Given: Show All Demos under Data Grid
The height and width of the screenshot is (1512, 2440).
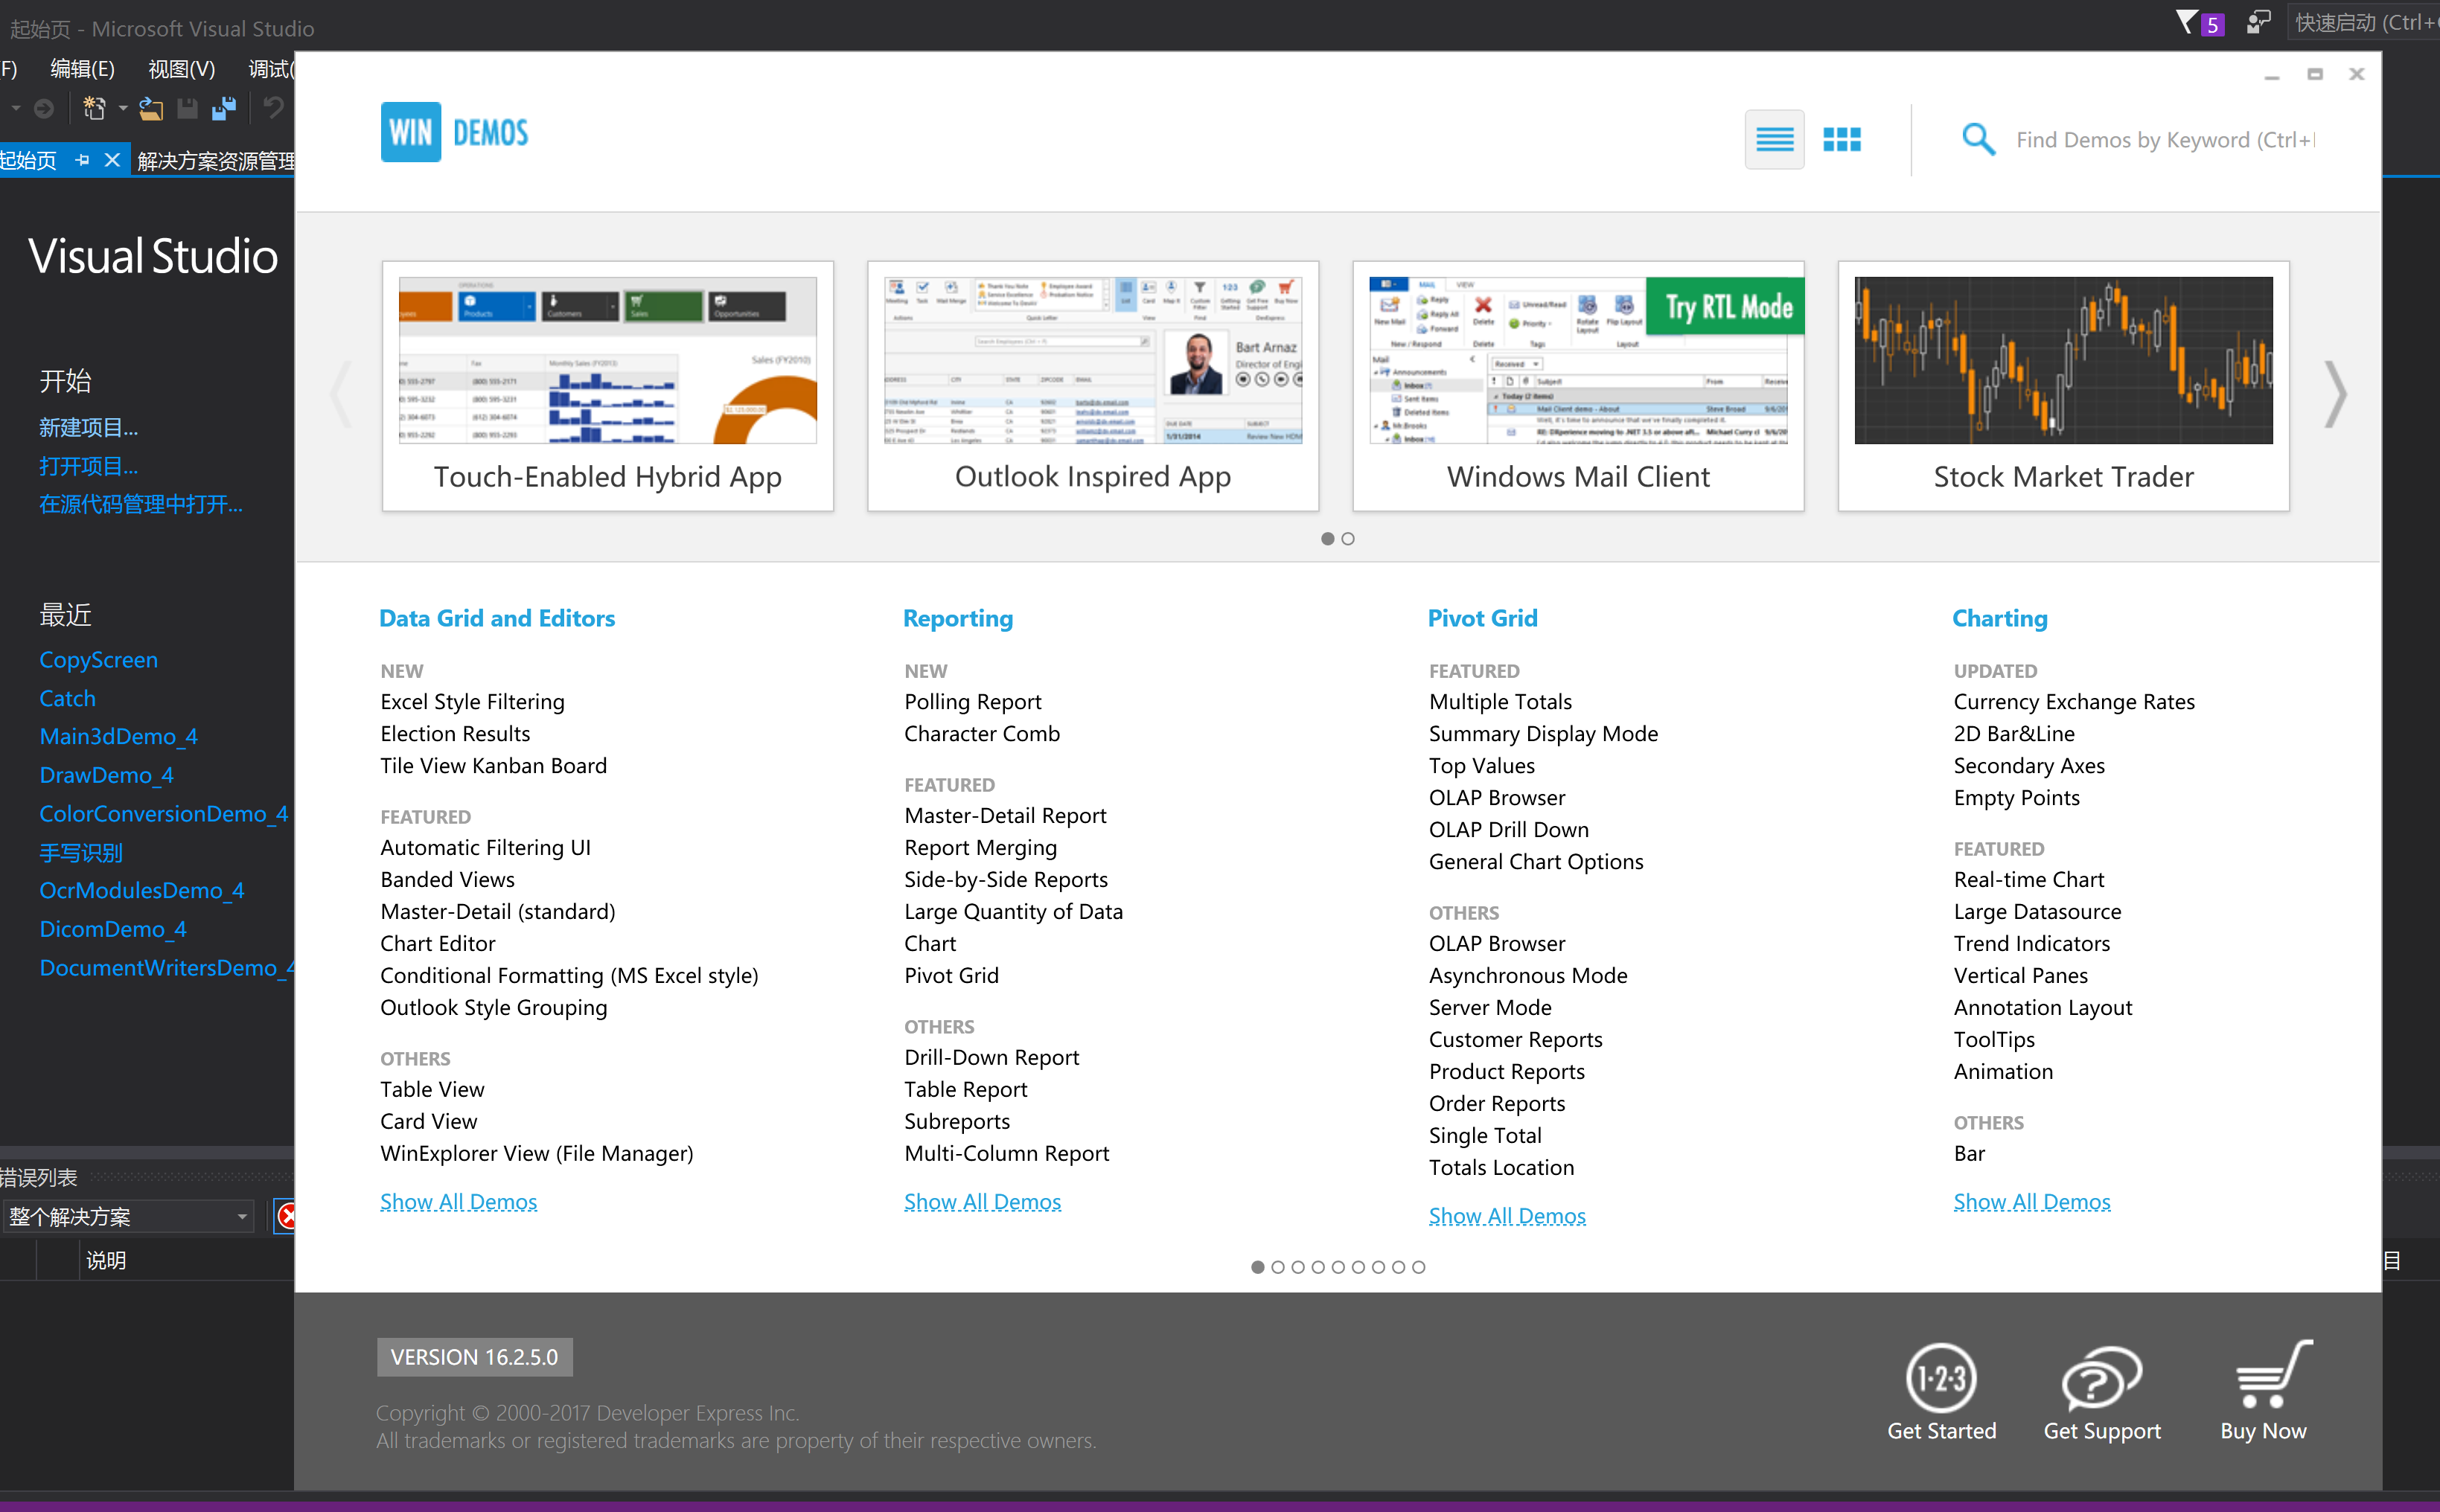Looking at the screenshot, I should coord(459,1201).
